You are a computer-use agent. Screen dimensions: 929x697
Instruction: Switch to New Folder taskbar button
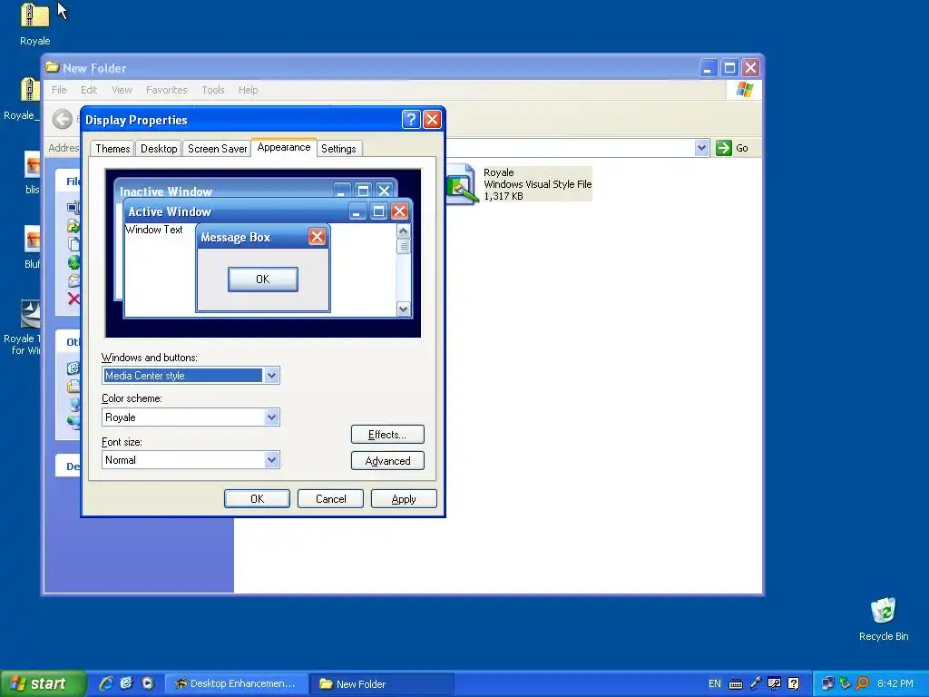click(x=382, y=684)
